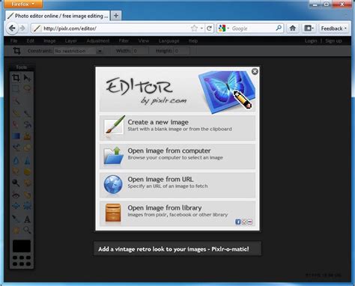Select the Gradient tool
The height and width of the screenshot is (286, 355).
pos(16,136)
